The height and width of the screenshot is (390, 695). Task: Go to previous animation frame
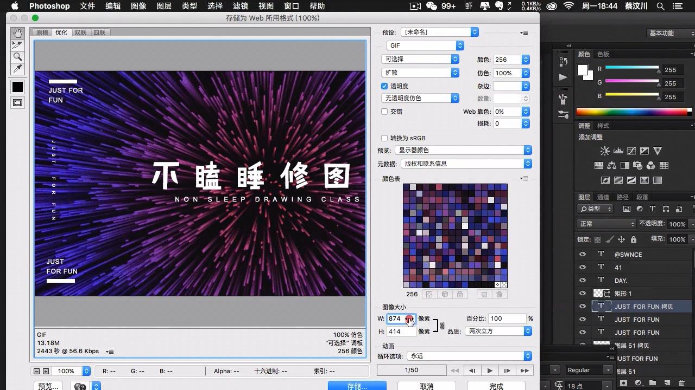(x=472, y=370)
